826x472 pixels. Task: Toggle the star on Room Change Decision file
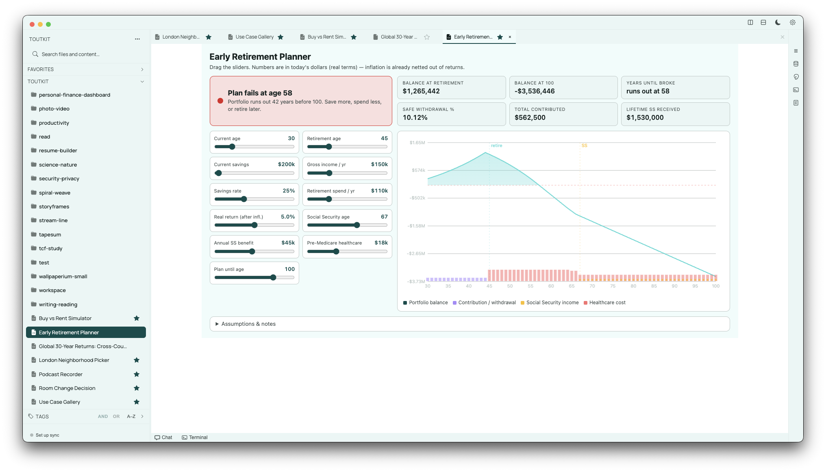pyautogui.click(x=137, y=388)
